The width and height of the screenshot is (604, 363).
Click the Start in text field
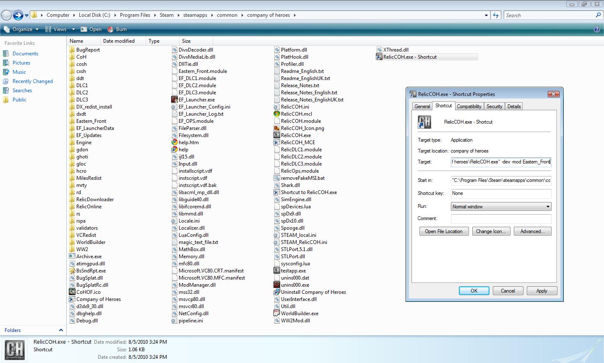(x=501, y=180)
